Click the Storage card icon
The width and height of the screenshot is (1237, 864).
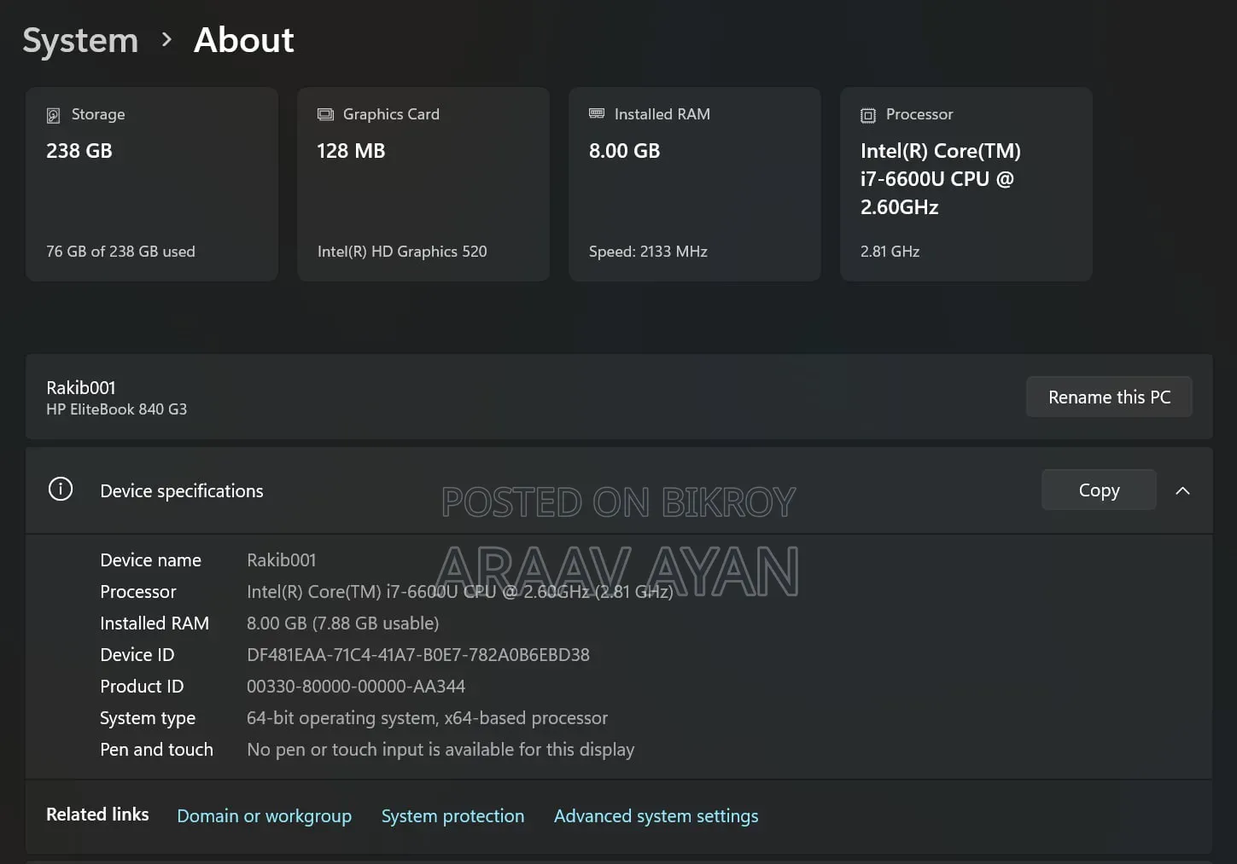click(x=53, y=115)
